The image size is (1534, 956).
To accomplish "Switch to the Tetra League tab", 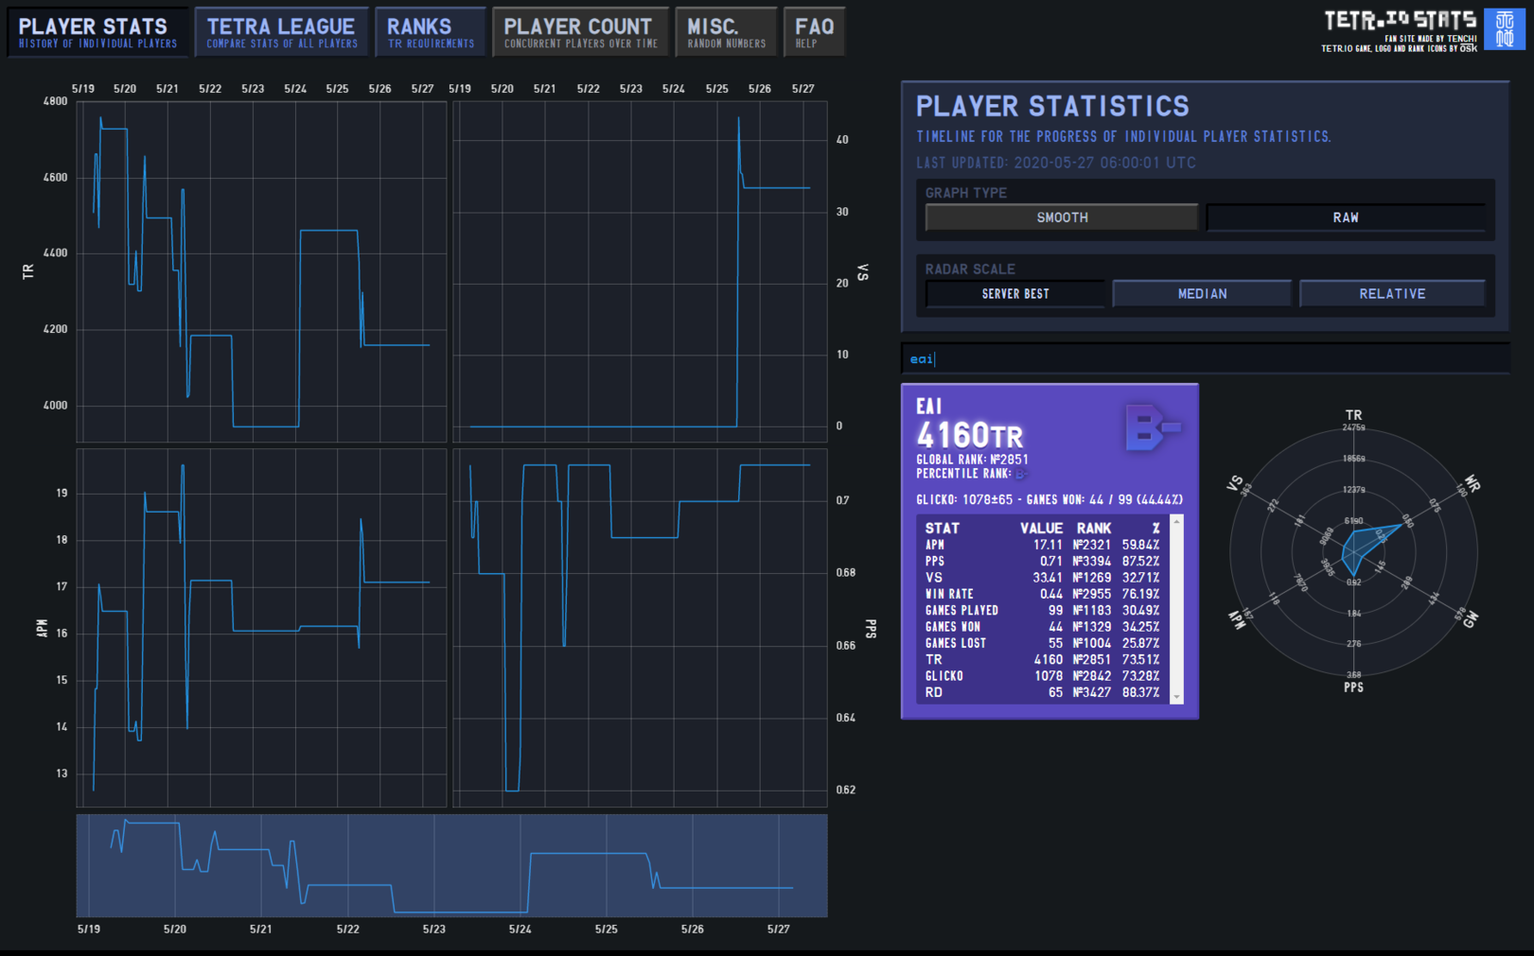I will [x=281, y=32].
